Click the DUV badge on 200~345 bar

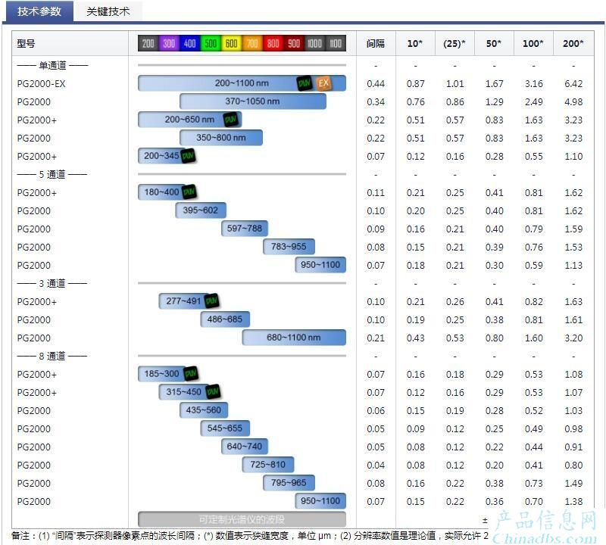pyautogui.click(x=188, y=156)
